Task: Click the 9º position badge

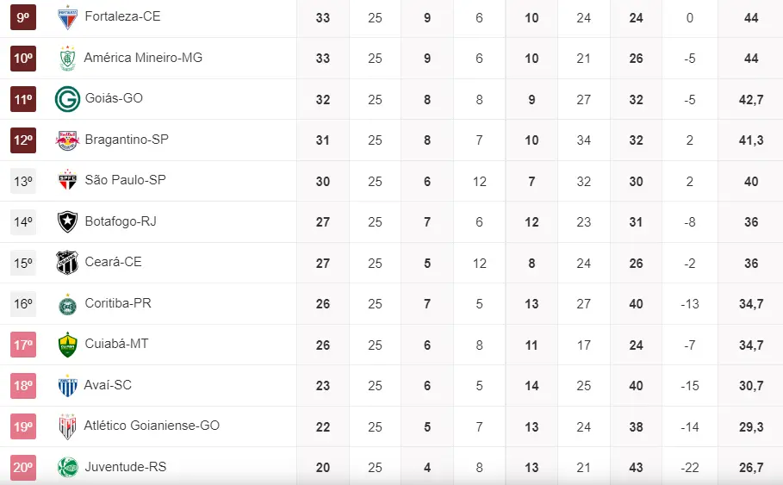Action: (23, 17)
